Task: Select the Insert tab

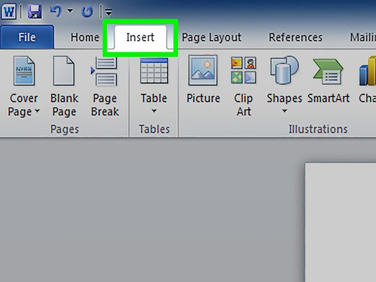Action: (x=140, y=37)
